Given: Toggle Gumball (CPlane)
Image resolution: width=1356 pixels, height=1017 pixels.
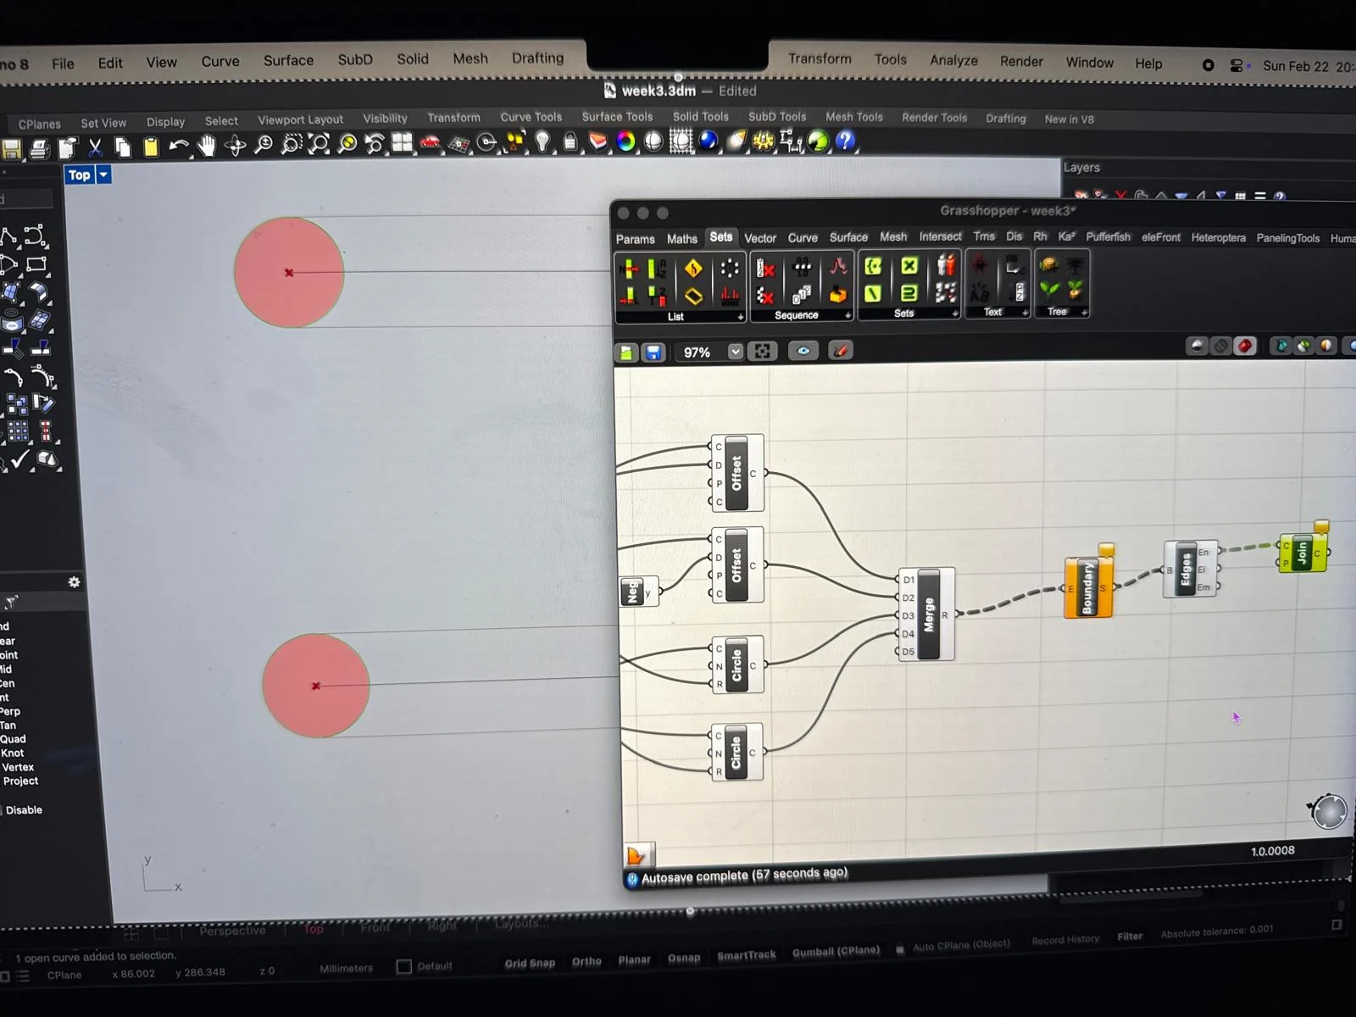Looking at the screenshot, I should coord(836,952).
